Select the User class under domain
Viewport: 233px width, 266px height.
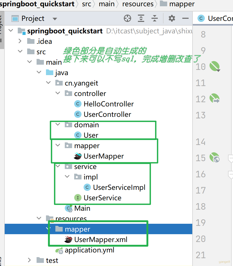coord(91,135)
